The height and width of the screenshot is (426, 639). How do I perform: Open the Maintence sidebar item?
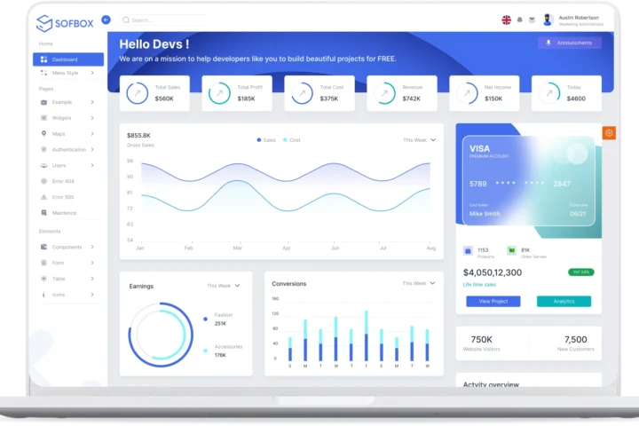click(64, 213)
